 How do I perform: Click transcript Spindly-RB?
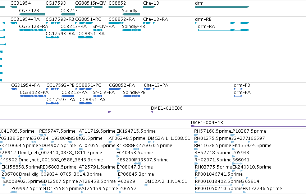pyautogui.click(x=131, y=30)
